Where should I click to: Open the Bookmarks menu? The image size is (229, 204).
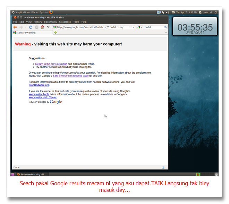(50, 22)
